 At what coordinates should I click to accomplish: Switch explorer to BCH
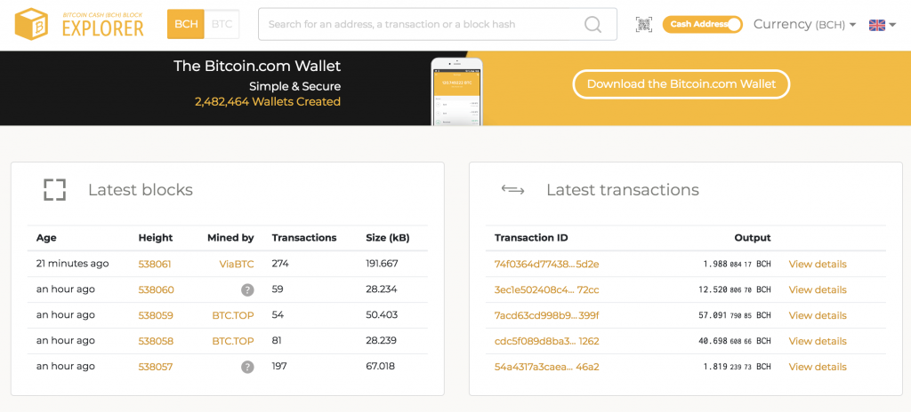(186, 24)
